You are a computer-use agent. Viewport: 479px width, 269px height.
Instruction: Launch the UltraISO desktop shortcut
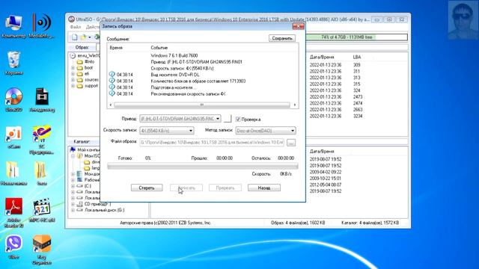tap(13, 99)
